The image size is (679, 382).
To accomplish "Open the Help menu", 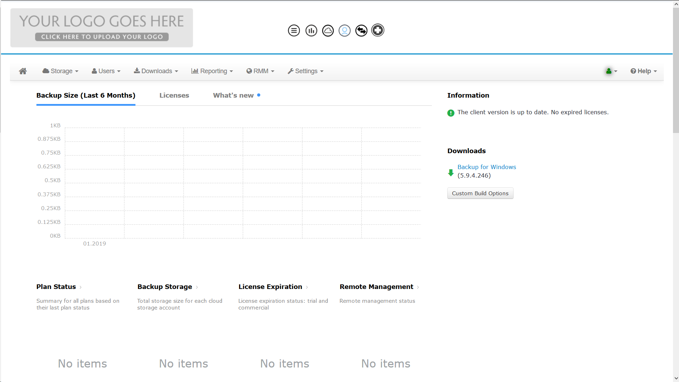I will click(643, 71).
